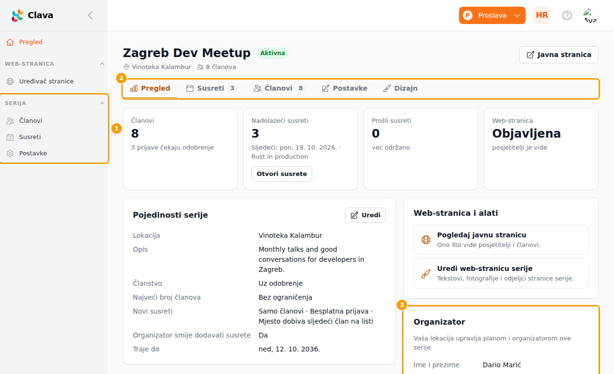This screenshot has height=374, width=614.
Task: Click Uredi in Pojedinosti serije
Action: (365, 215)
